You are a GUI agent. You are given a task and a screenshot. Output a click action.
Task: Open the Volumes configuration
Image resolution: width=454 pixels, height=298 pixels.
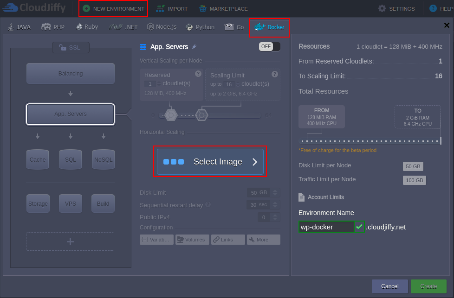tap(192, 240)
